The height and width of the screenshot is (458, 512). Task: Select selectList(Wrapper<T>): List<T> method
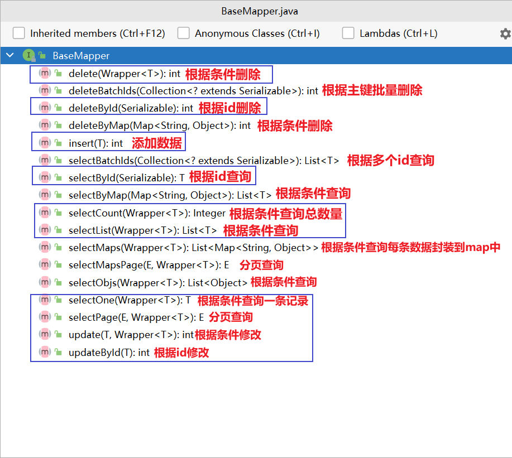143,230
